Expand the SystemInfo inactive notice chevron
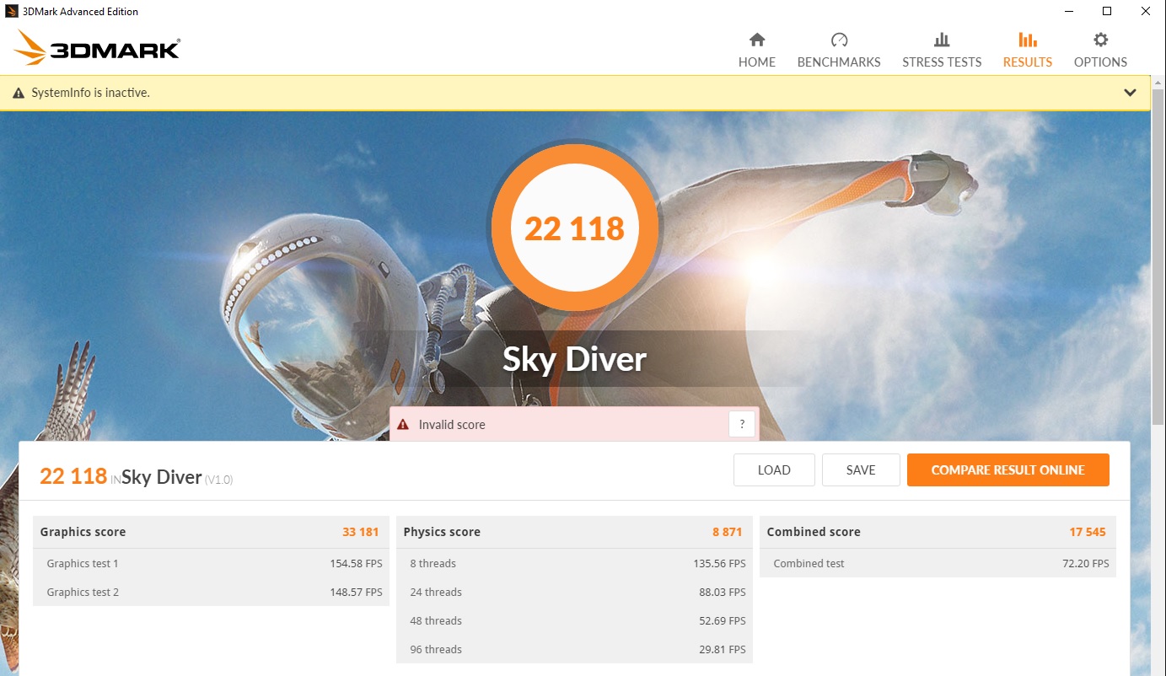This screenshot has width=1166, height=676. coord(1130,93)
